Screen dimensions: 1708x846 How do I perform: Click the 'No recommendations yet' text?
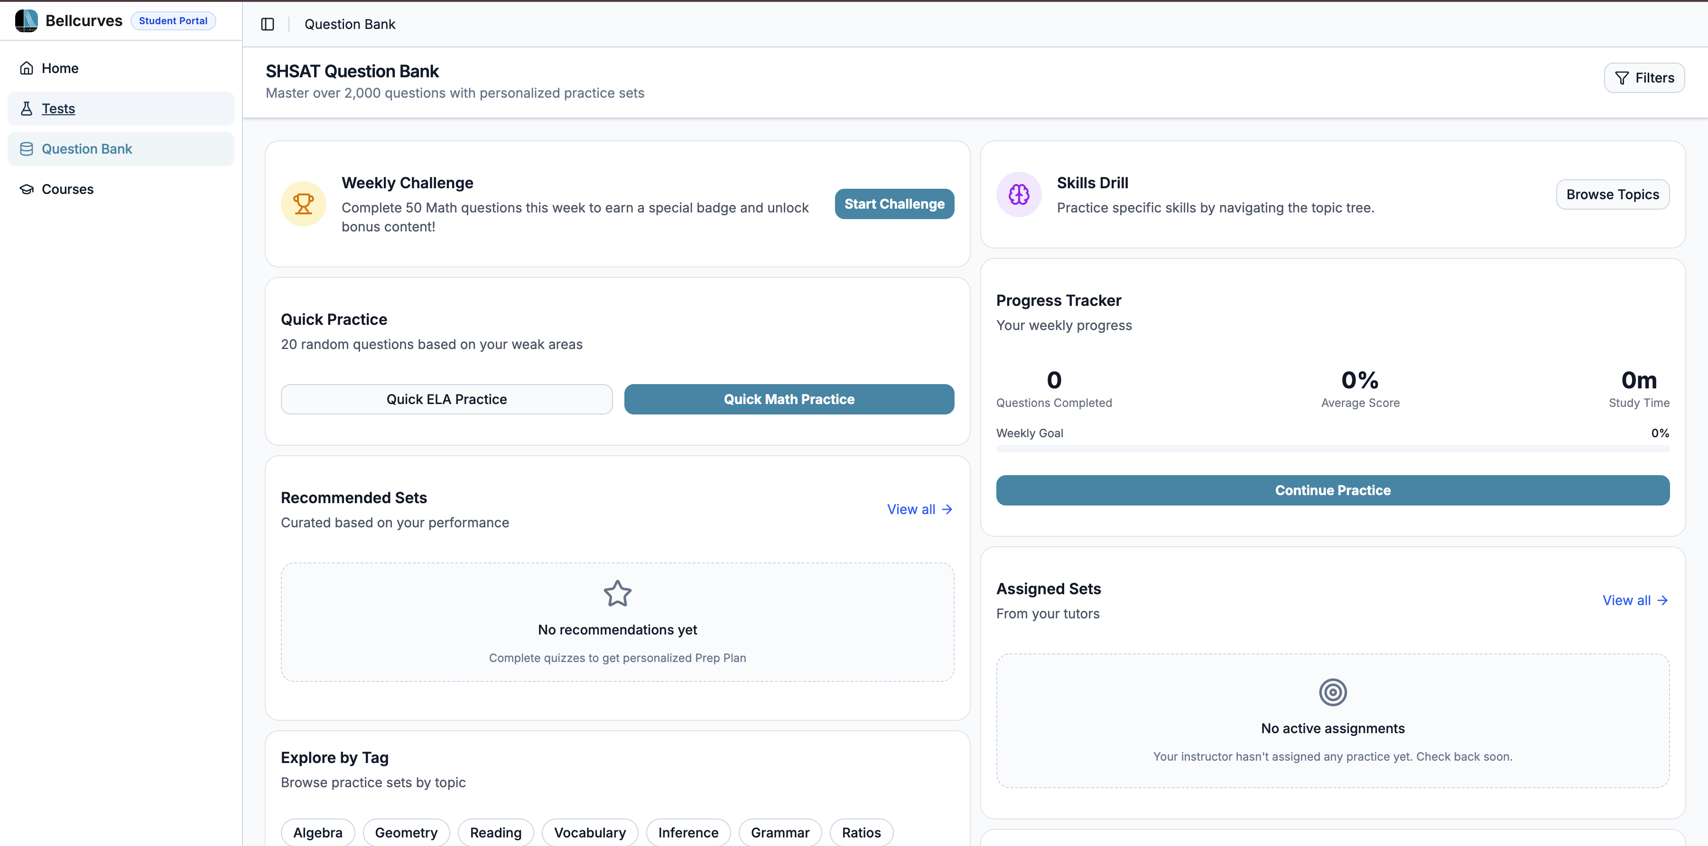pyautogui.click(x=617, y=630)
